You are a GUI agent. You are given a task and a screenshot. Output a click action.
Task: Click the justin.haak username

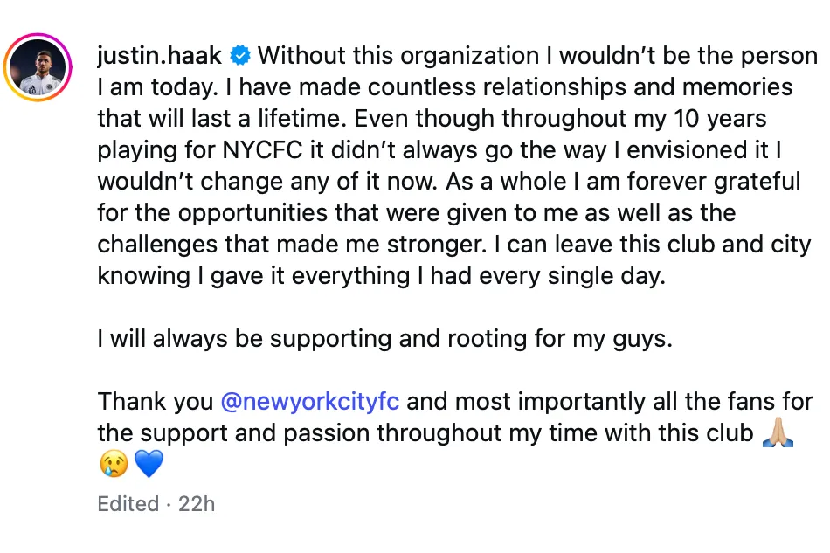[161, 56]
